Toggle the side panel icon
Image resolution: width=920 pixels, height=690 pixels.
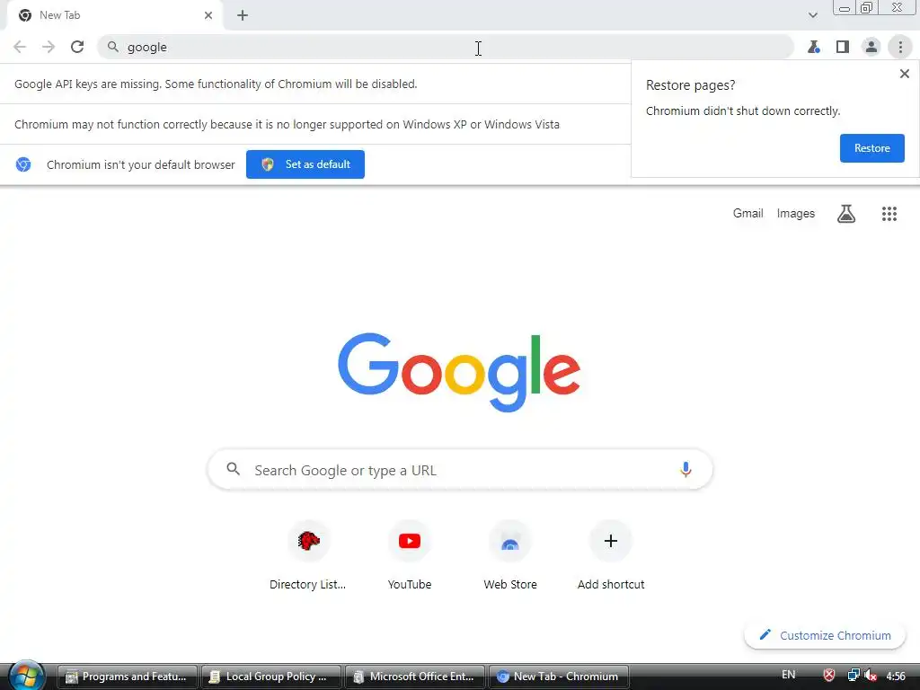pyautogui.click(x=843, y=47)
